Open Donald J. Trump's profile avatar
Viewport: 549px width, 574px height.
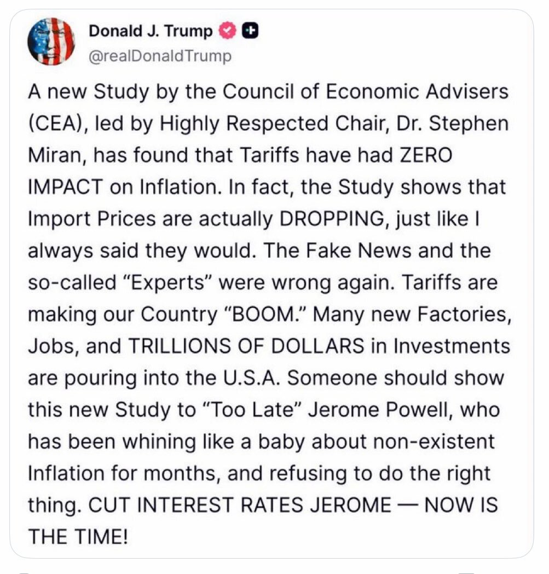[51, 42]
